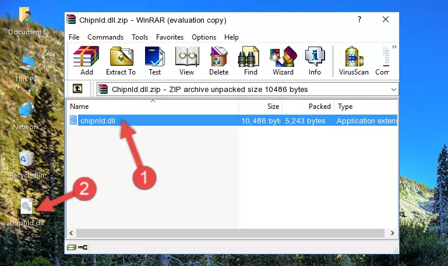Open the Help menu
The height and width of the screenshot is (266, 448).
(231, 37)
